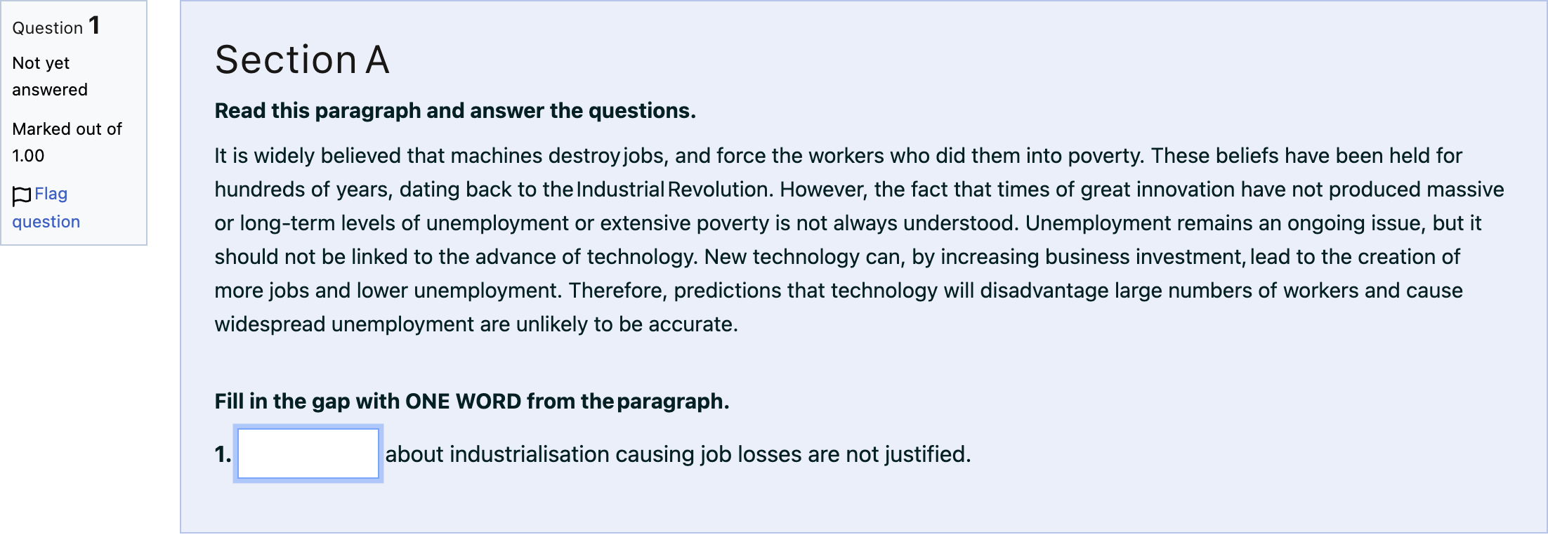Click the Section A heading
1548x556 pixels.
click(302, 60)
